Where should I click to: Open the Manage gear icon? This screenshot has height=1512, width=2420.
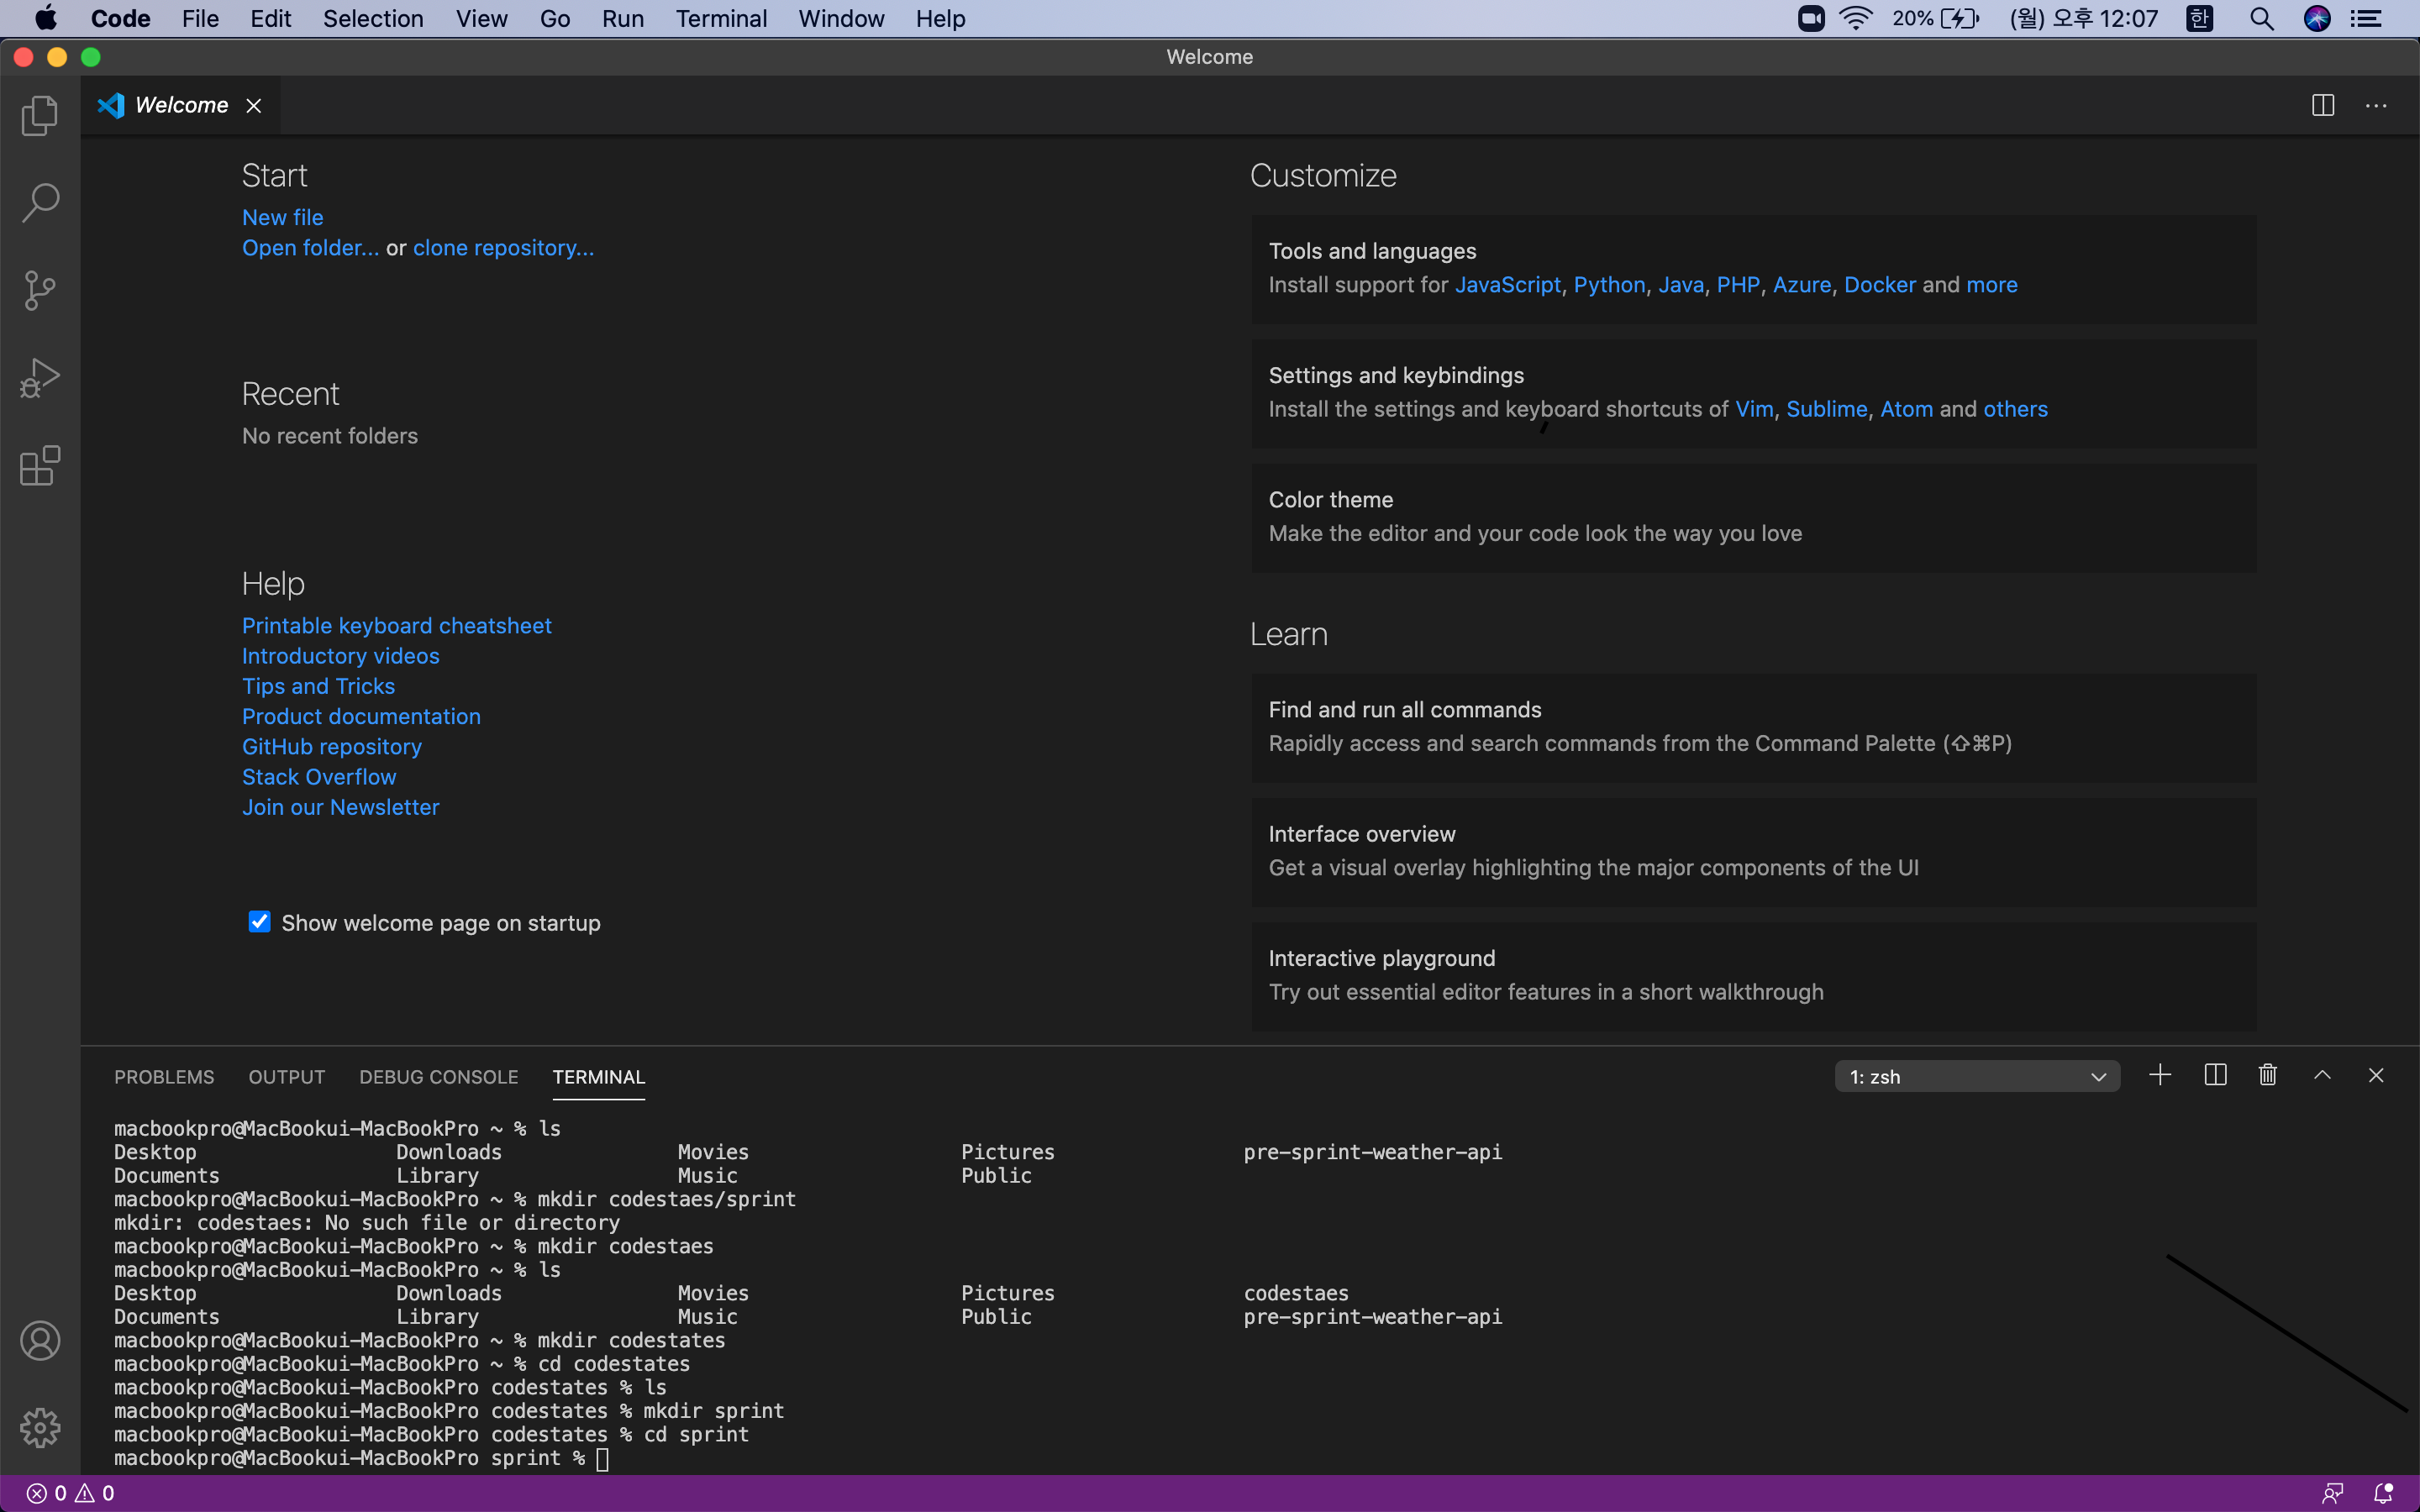click(40, 1428)
